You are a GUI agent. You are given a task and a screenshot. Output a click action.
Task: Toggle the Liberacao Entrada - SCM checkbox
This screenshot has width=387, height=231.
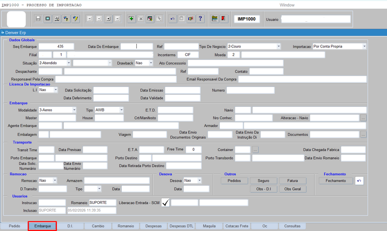point(165,202)
